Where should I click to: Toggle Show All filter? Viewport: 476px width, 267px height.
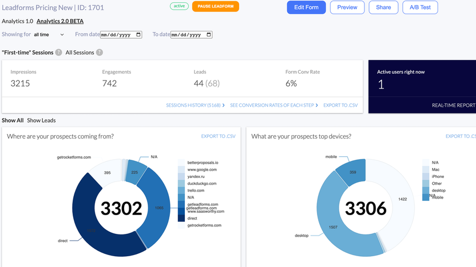(x=13, y=120)
